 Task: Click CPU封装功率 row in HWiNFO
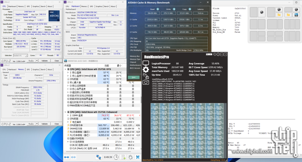(x=102, y=125)
